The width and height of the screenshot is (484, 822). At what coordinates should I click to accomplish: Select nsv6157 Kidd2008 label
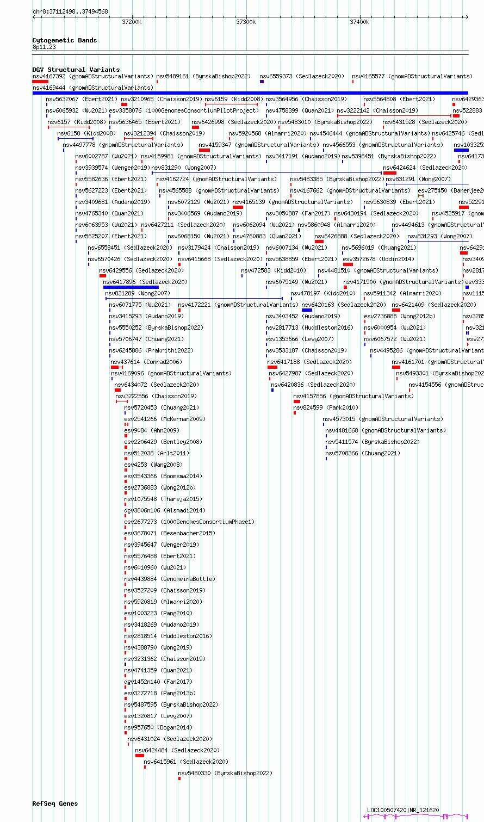pyautogui.click(x=77, y=122)
